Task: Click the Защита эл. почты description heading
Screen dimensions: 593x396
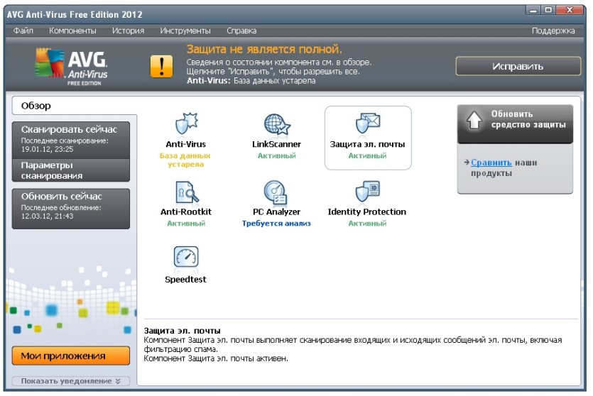Action: tap(182, 331)
